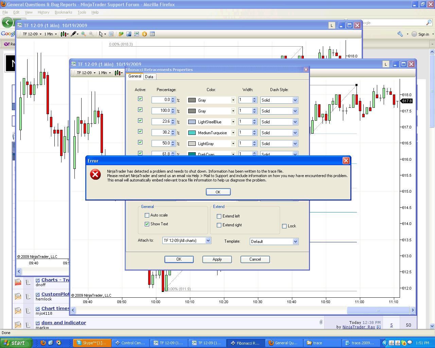
Task: Click the Cancel button
Action: (x=255, y=259)
